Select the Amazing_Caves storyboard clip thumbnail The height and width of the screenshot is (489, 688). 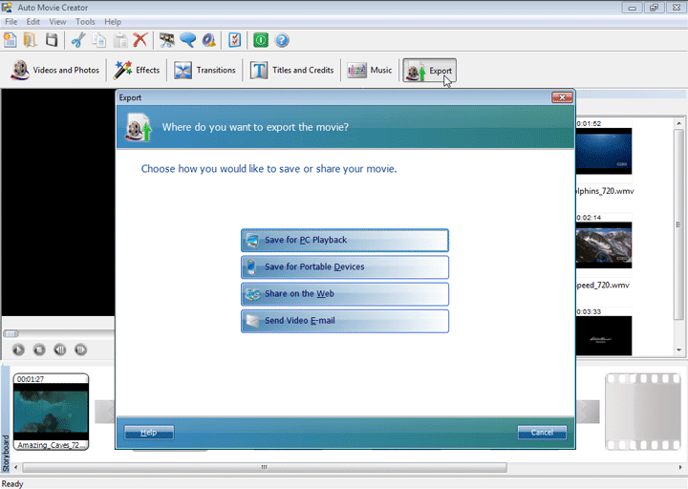pos(51,412)
